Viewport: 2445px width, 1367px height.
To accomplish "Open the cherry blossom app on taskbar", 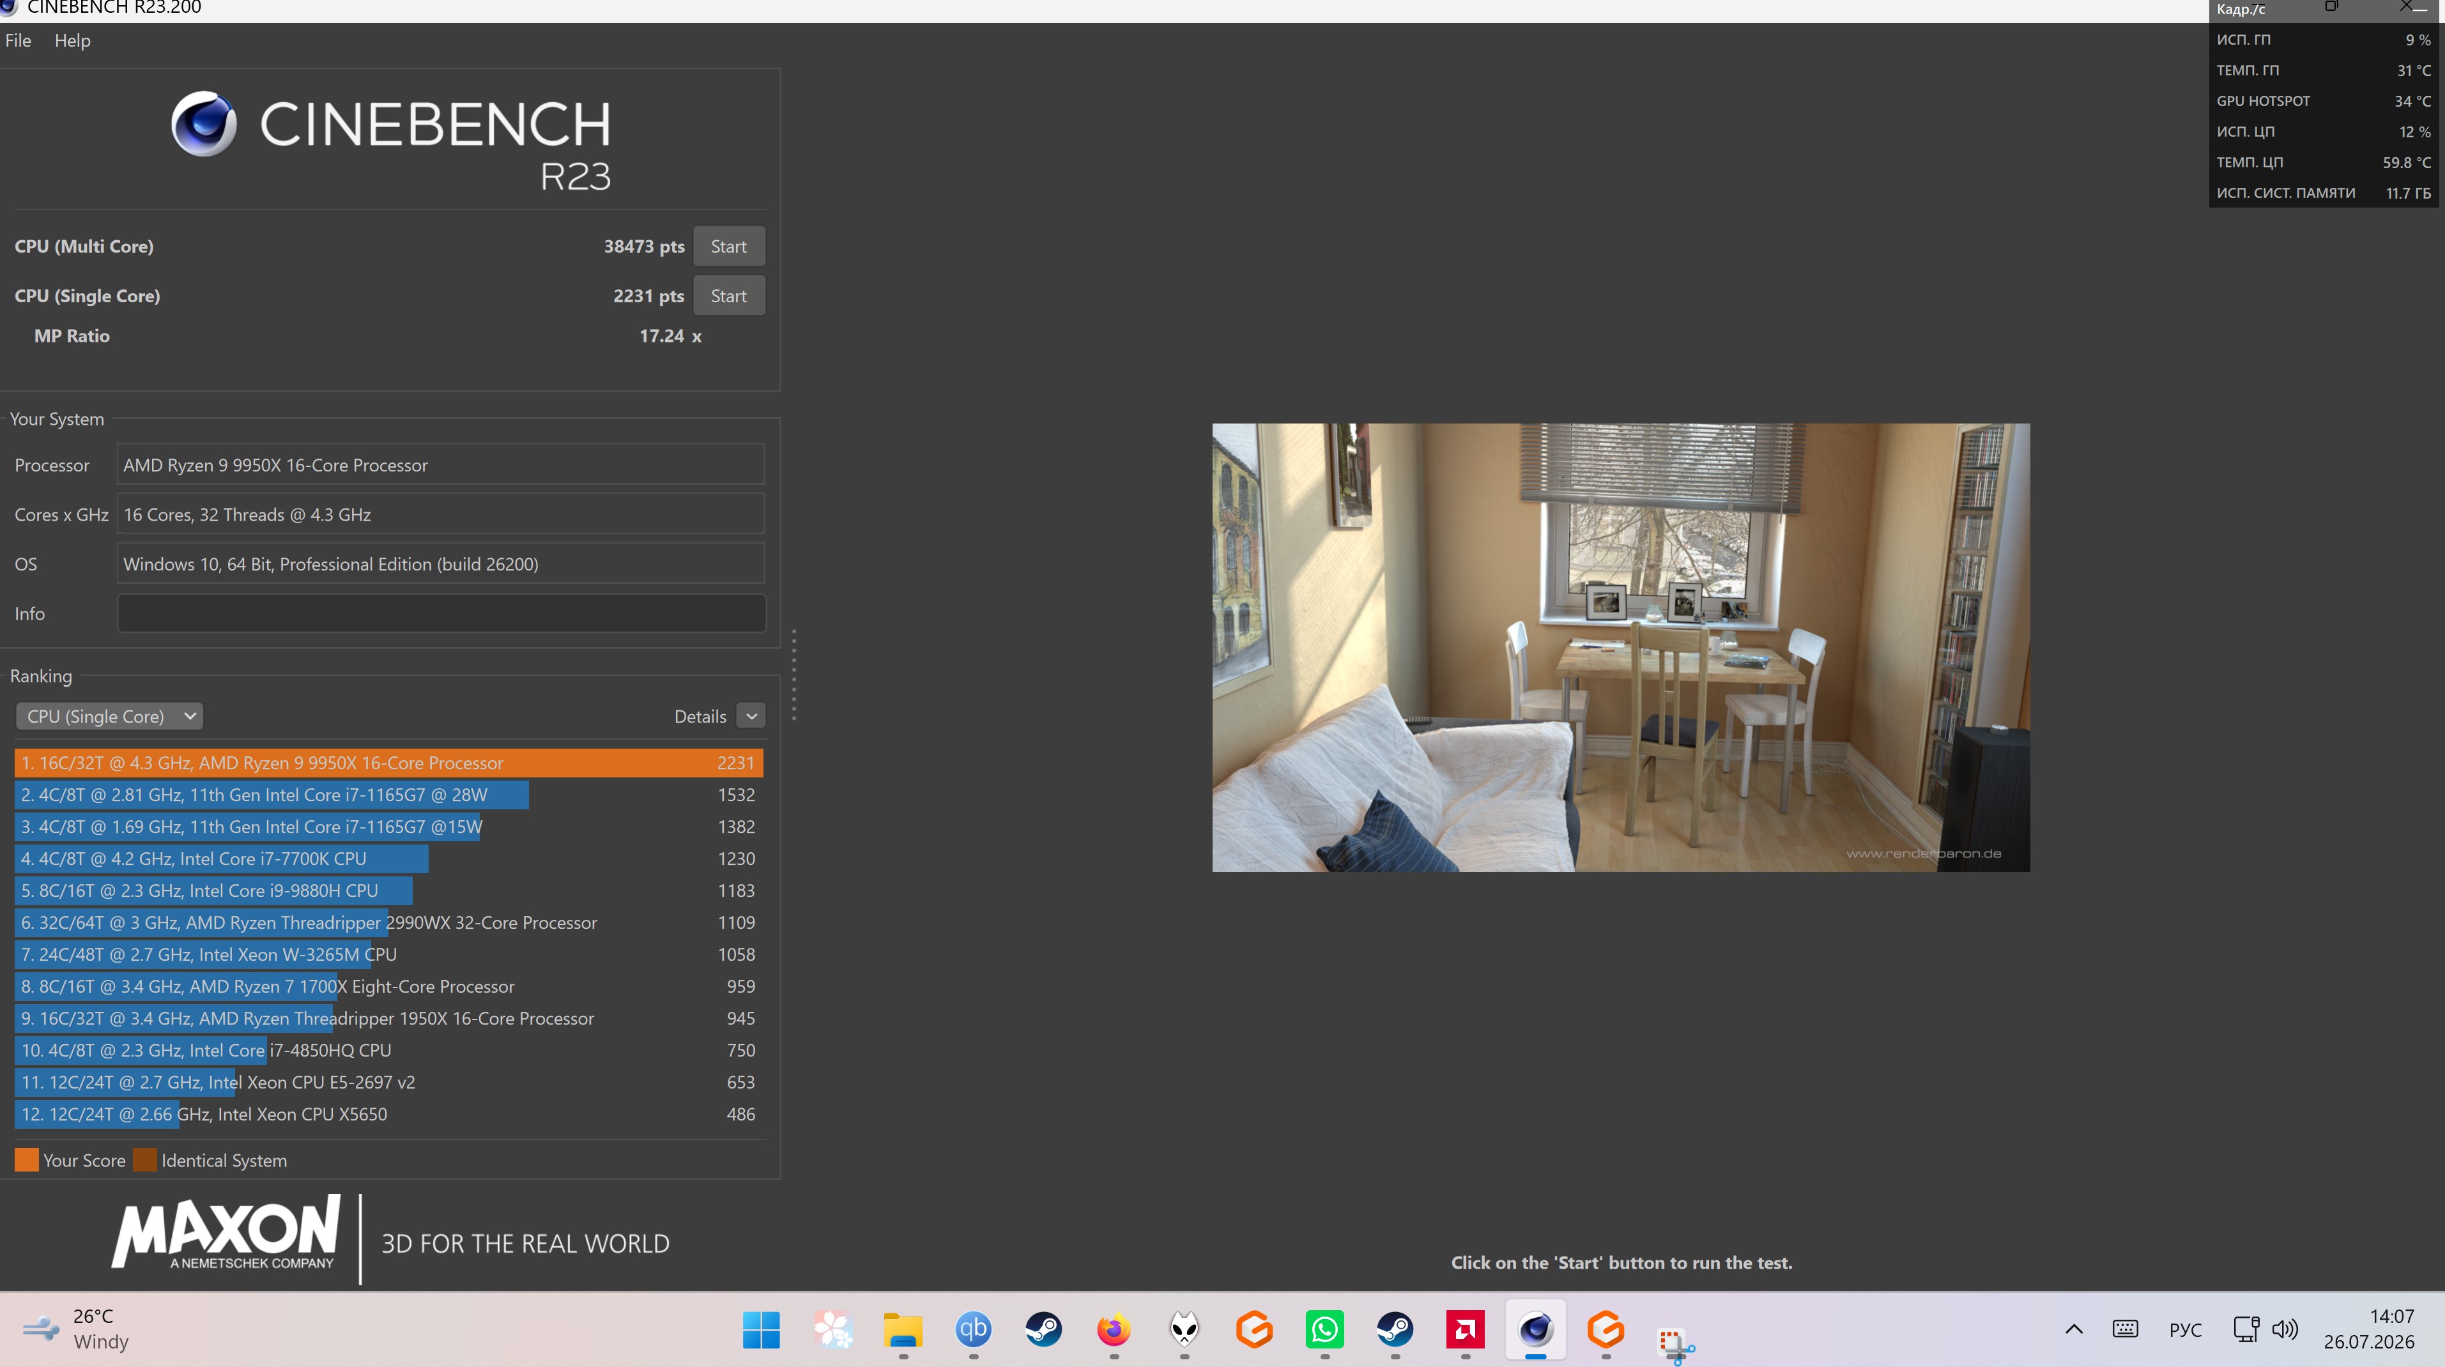I will 833,1329.
